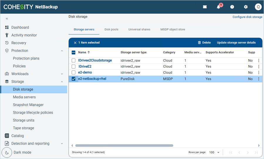Click the help question mark icon
The height and width of the screenshot is (159, 264).
click(x=232, y=7)
